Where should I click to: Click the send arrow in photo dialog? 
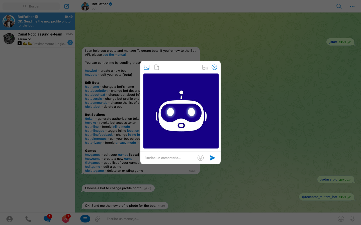tap(212, 158)
